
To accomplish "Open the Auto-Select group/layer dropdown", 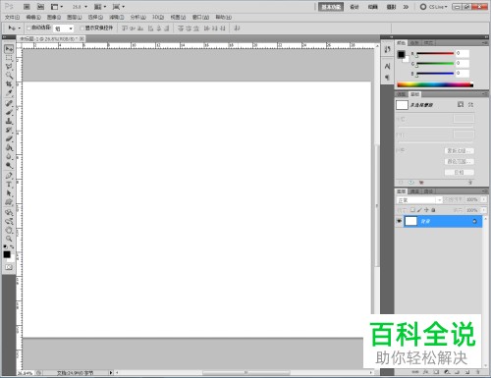I will point(64,28).
